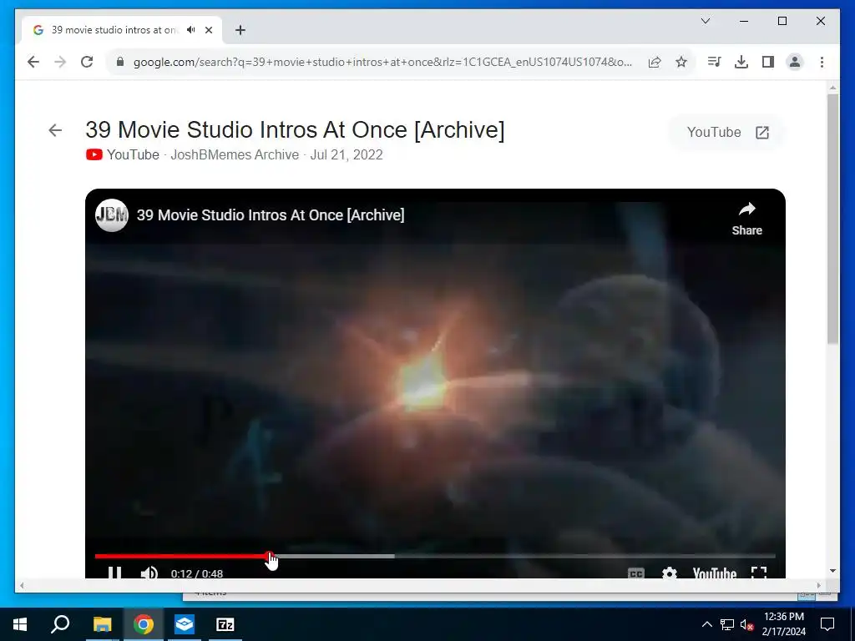Reload the current page
Screen dimensions: 855x641
click(x=87, y=62)
